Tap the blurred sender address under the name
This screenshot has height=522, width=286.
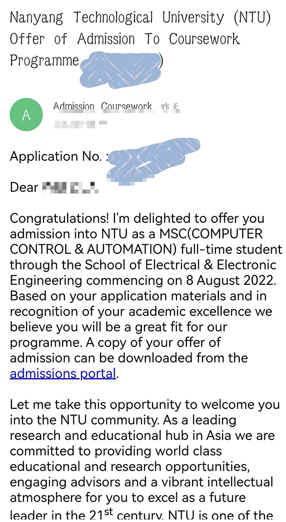(80, 124)
